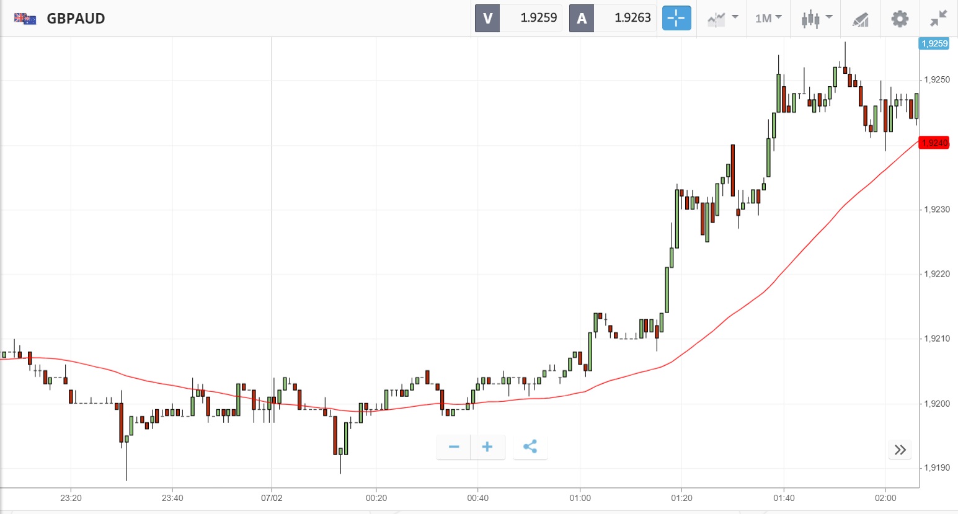958x514 pixels.
Task: Toggle the crosshair cursor button
Action: click(676, 19)
